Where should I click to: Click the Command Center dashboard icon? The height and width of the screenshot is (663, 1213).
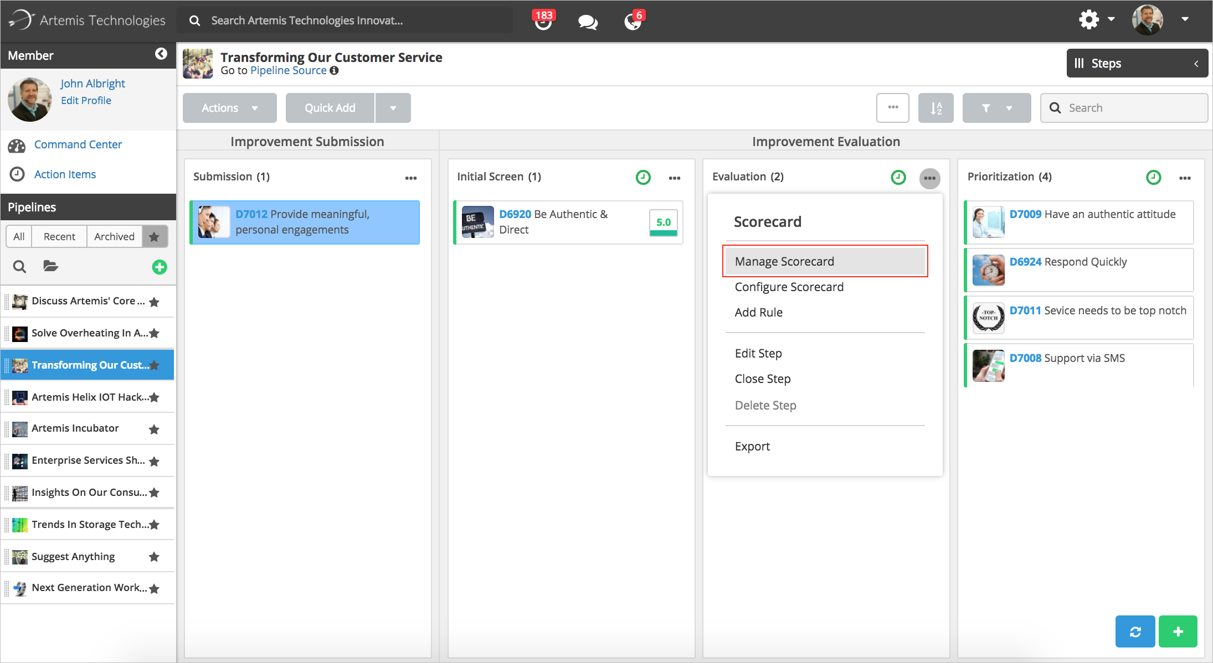(x=17, y=146)
